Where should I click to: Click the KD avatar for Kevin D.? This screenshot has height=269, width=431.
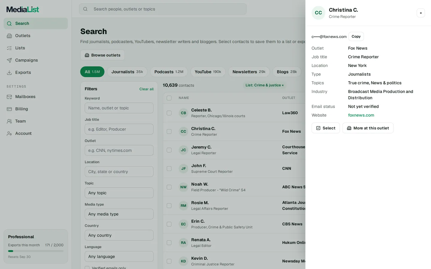tap(183, 261)
